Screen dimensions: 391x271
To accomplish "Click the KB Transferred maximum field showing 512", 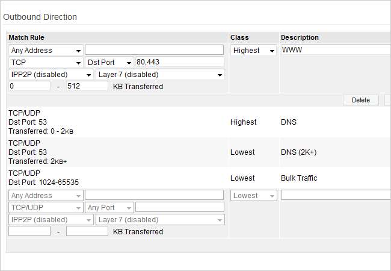I will (x=87, y=87).
